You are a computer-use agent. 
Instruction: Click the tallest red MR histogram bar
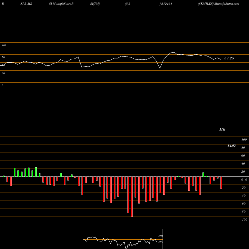click(132, 197)
